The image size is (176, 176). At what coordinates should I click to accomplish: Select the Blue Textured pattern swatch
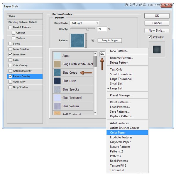coord(57,98)
